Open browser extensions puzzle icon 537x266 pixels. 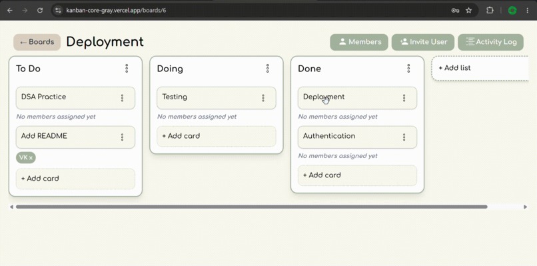point(490,10)
